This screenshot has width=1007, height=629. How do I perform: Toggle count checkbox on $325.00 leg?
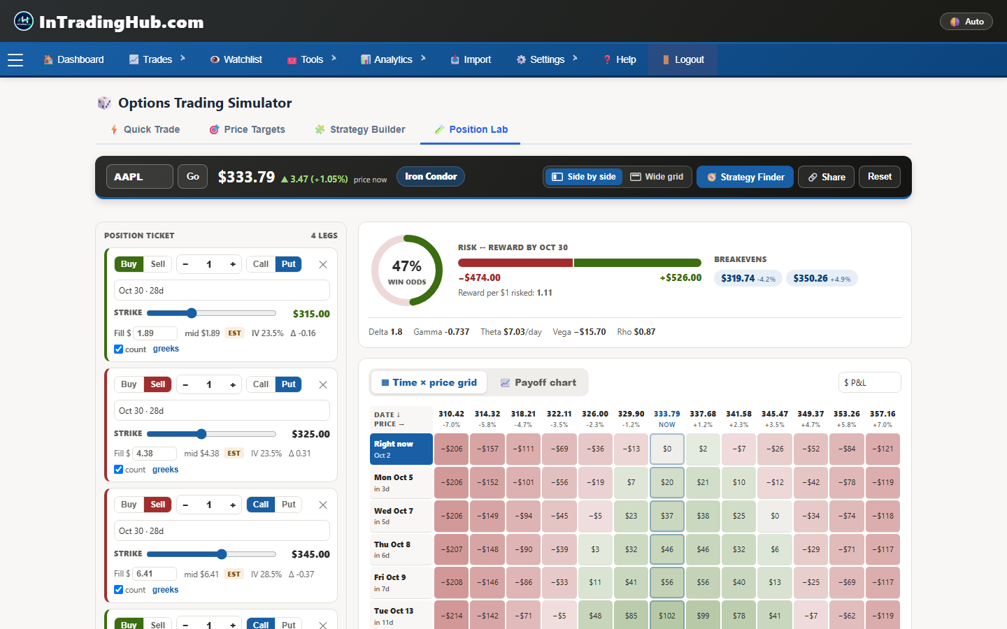(118, 470)
